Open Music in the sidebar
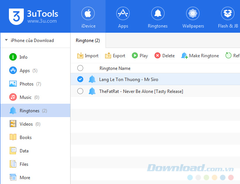This screenshot has width=240, height=184. point(25,97)
